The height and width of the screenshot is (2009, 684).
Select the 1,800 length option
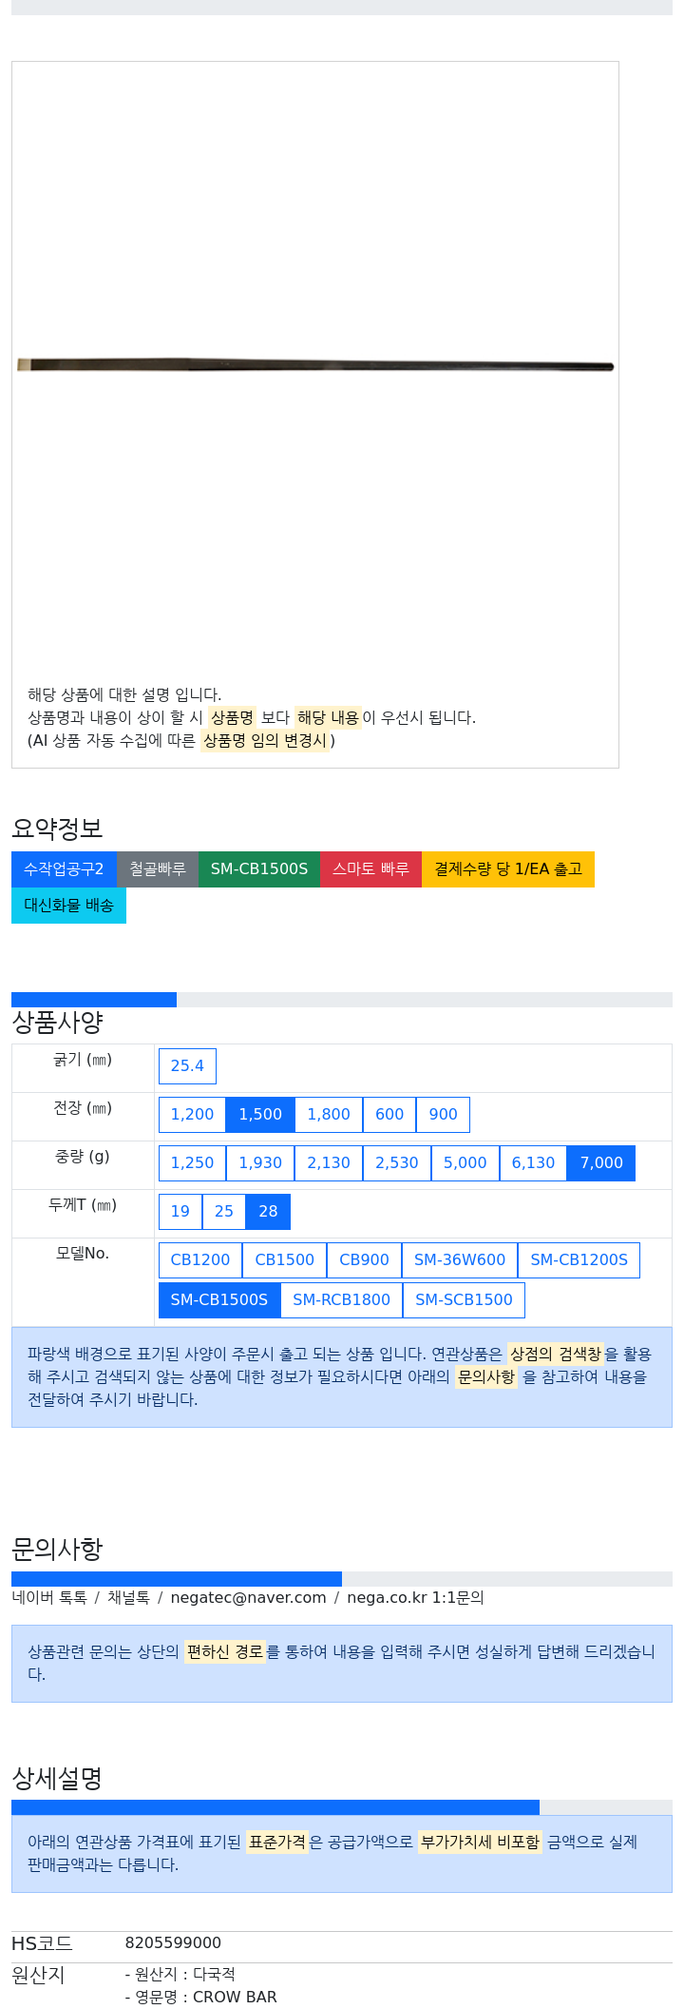coord(329,1115)
